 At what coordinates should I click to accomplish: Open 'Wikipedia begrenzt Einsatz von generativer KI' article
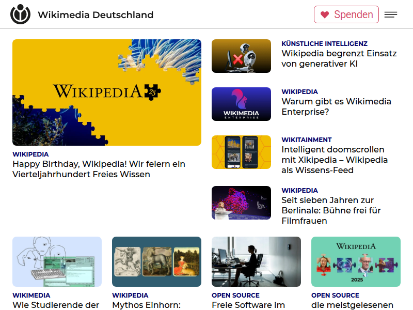(339, 58)
